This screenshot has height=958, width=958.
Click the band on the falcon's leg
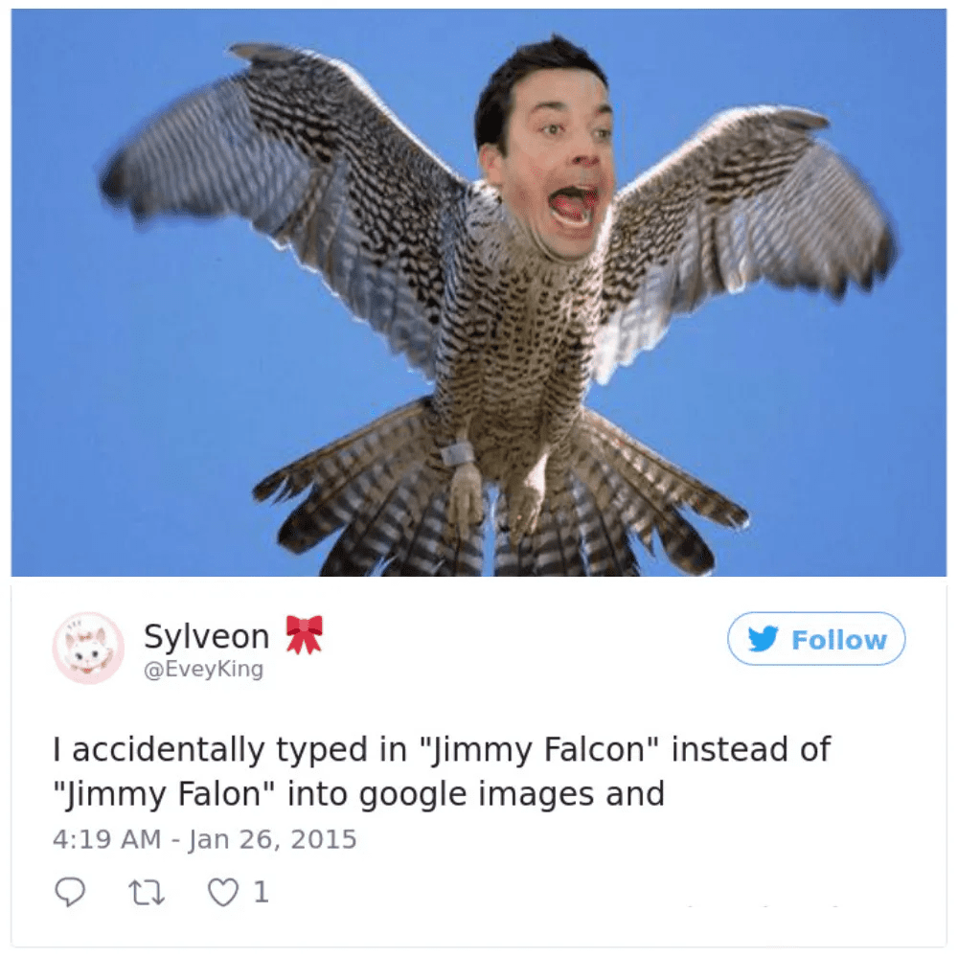[457, 453]
